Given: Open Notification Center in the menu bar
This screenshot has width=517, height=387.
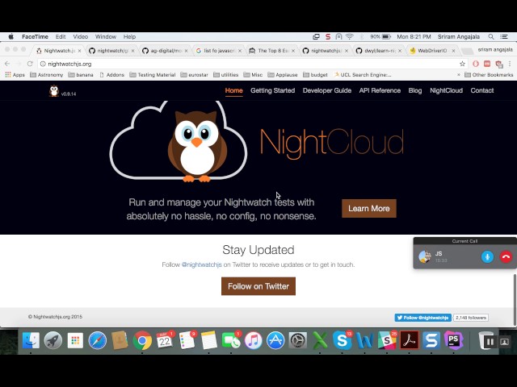Looking at the screenshot, I should coord(504,37).
